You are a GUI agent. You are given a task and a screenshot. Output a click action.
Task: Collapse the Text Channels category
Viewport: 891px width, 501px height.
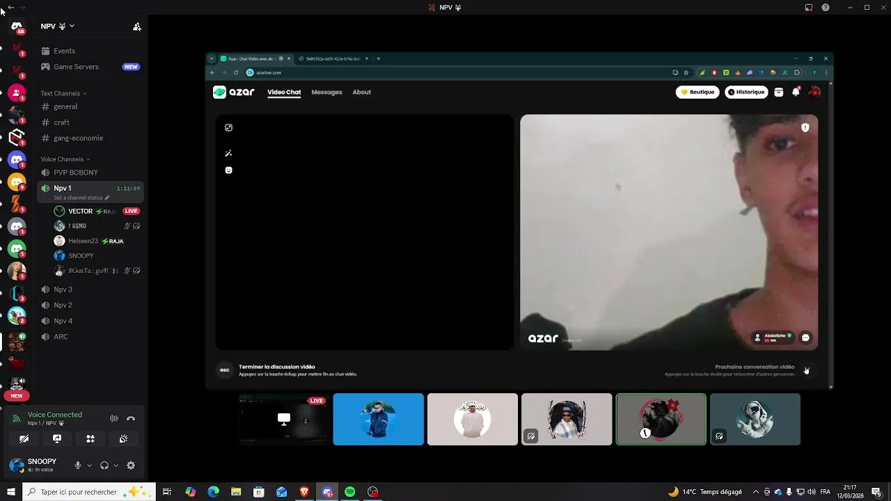click(63, 93)
